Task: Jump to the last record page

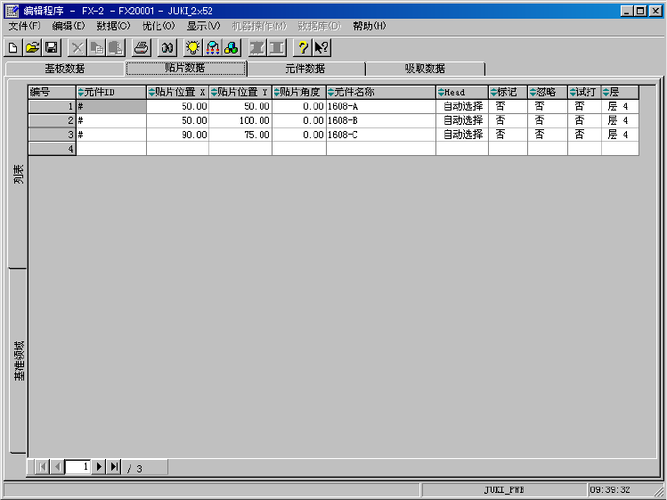Action: point(114,467)
